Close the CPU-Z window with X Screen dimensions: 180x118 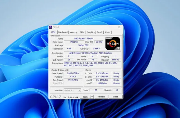119,27
